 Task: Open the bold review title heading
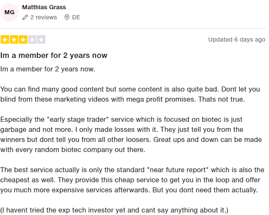point(54,55)
